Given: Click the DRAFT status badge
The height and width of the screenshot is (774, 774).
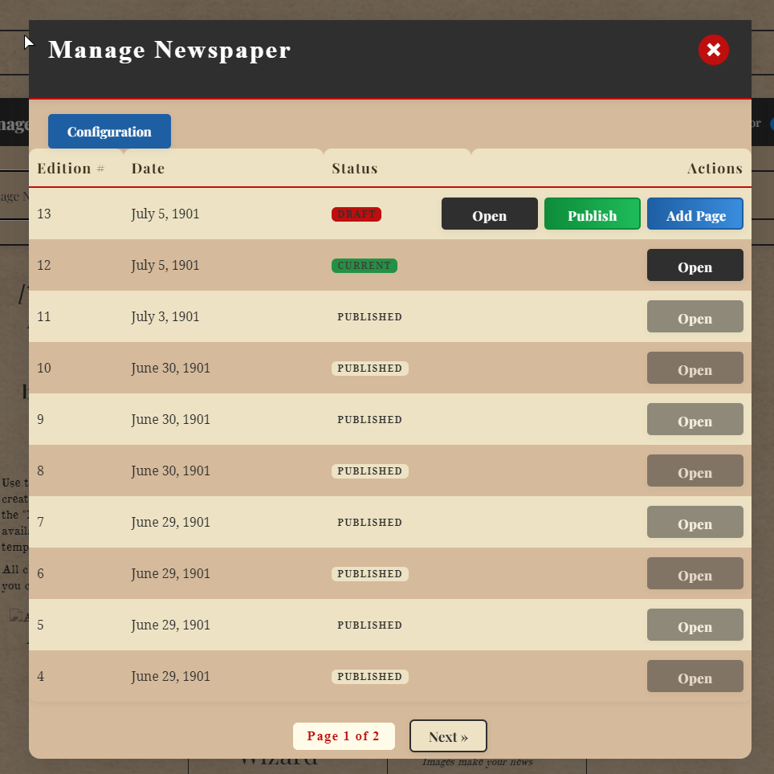Looking at the screenshot, I should click(356, 214).
